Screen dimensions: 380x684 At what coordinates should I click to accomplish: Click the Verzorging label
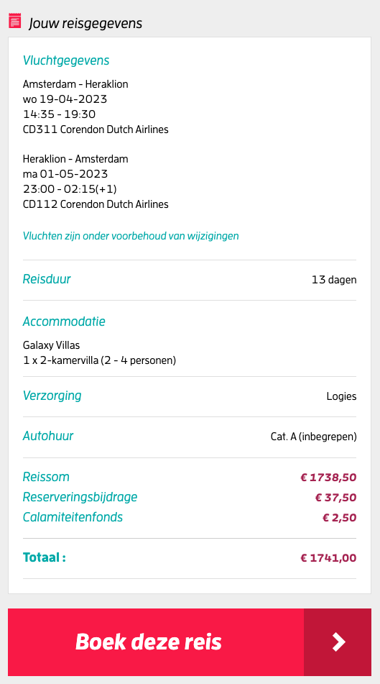coord(52,396)
